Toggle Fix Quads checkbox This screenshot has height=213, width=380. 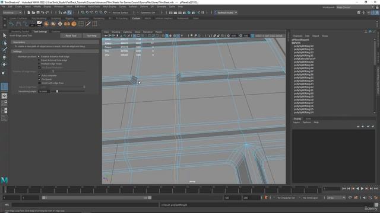click(x=40, y=79)
